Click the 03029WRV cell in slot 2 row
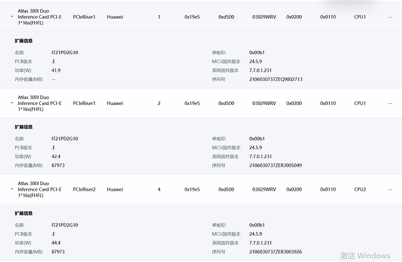Image resolution: width=402 pixels, height=262 pixels. (264, 103)
